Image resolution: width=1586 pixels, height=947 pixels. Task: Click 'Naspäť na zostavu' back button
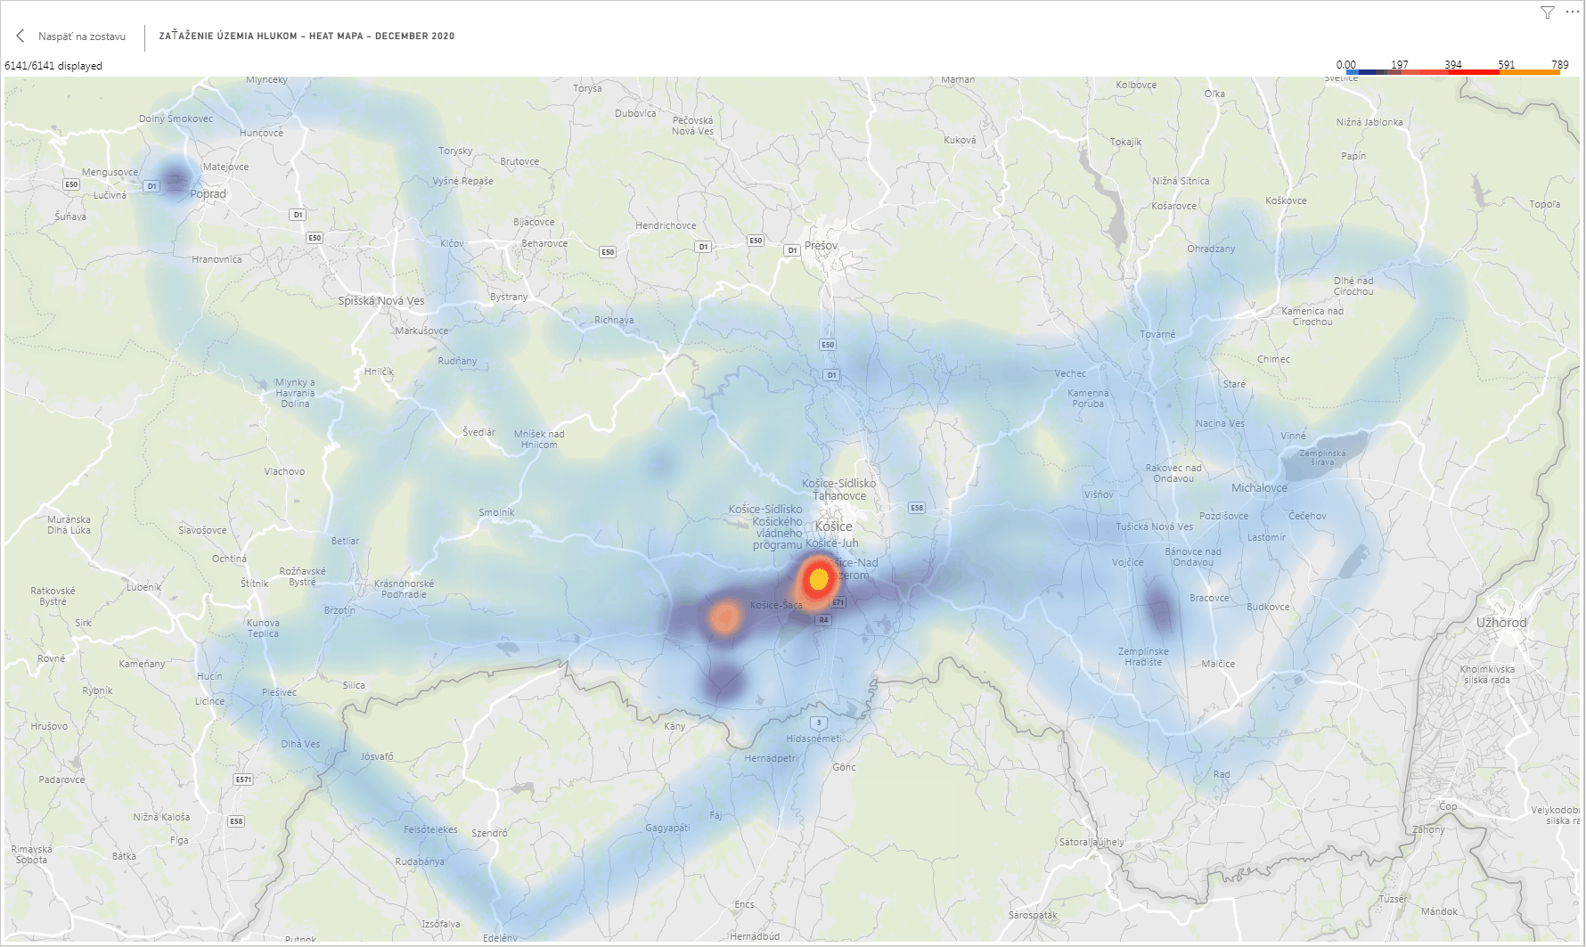(81, 37)
